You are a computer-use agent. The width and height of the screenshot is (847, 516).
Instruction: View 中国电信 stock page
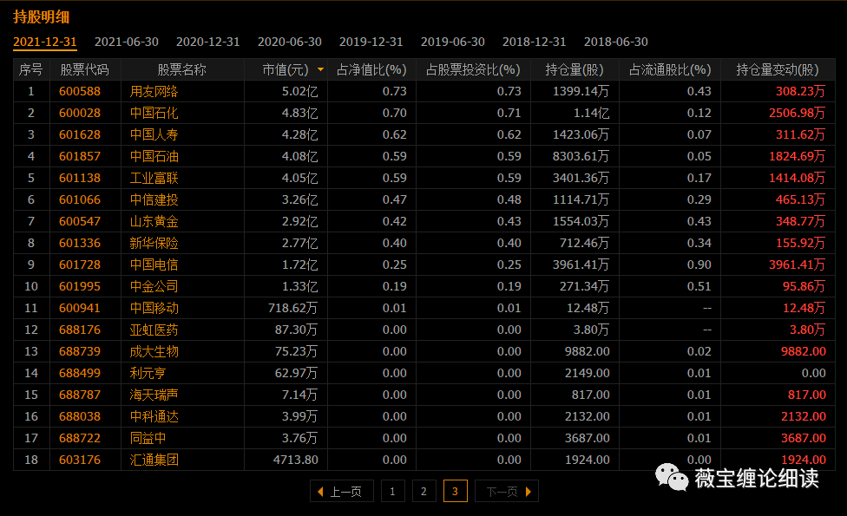pos(154,265)
